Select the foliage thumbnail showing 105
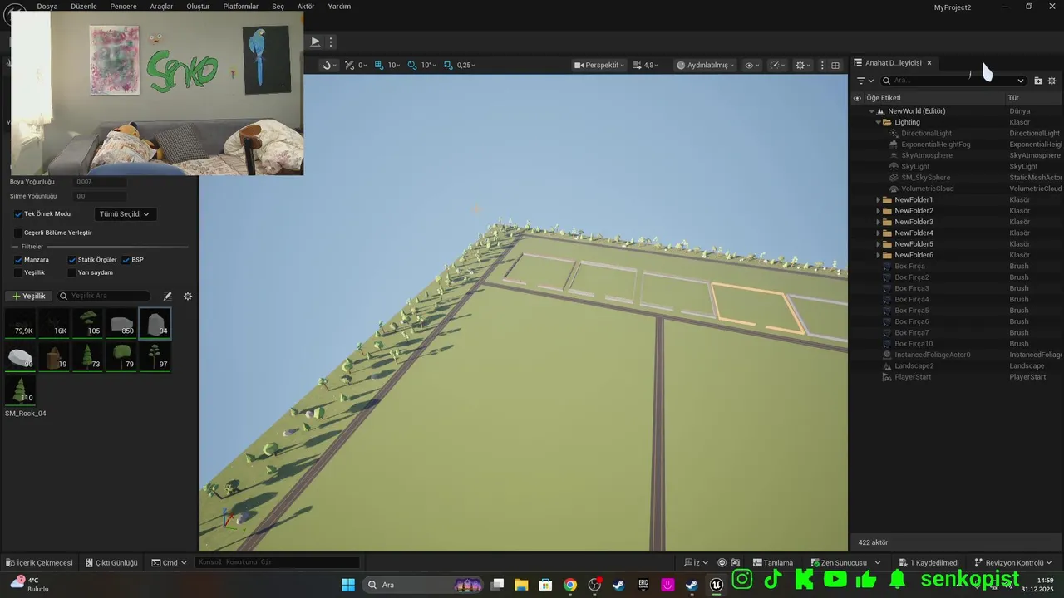This screenshot has width=1064, height=598. coord(87,323)
